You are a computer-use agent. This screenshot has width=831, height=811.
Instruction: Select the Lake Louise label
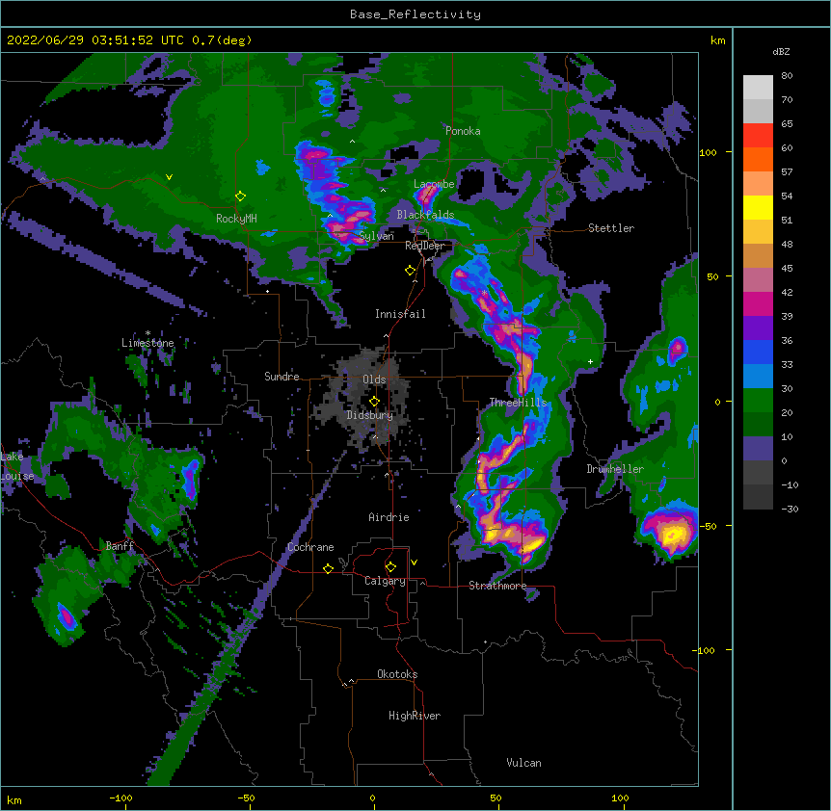point(17,466)
